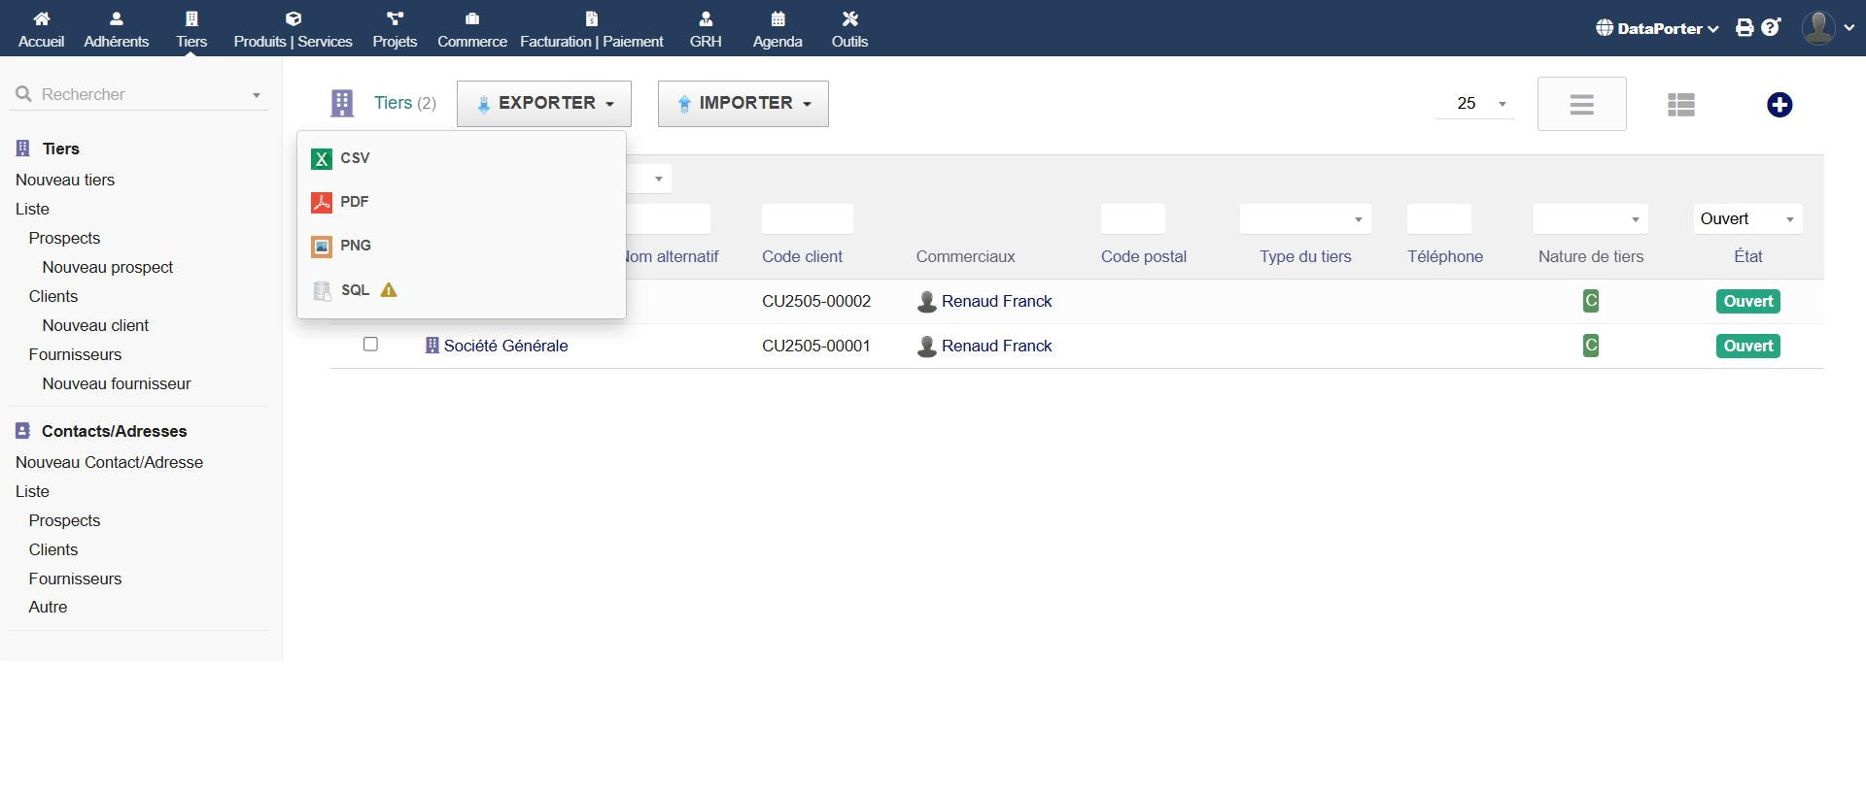Open the 25 rows-per-page dropdown
The image size is (1866, 794).
pos(1474,104)
